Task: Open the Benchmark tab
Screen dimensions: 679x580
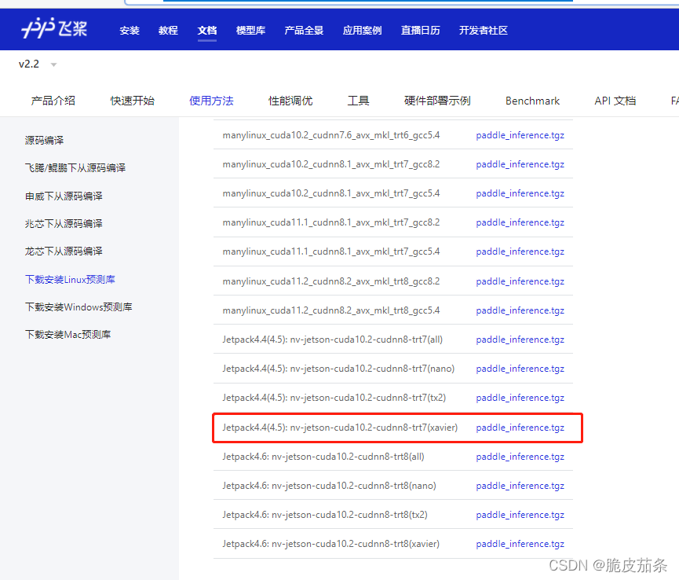Action: 533,101
